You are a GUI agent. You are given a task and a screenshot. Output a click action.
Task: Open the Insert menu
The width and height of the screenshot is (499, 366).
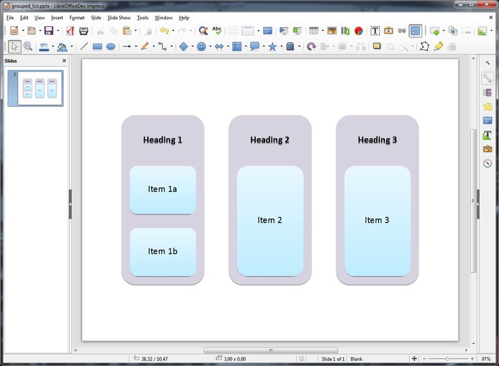[57, 18]
